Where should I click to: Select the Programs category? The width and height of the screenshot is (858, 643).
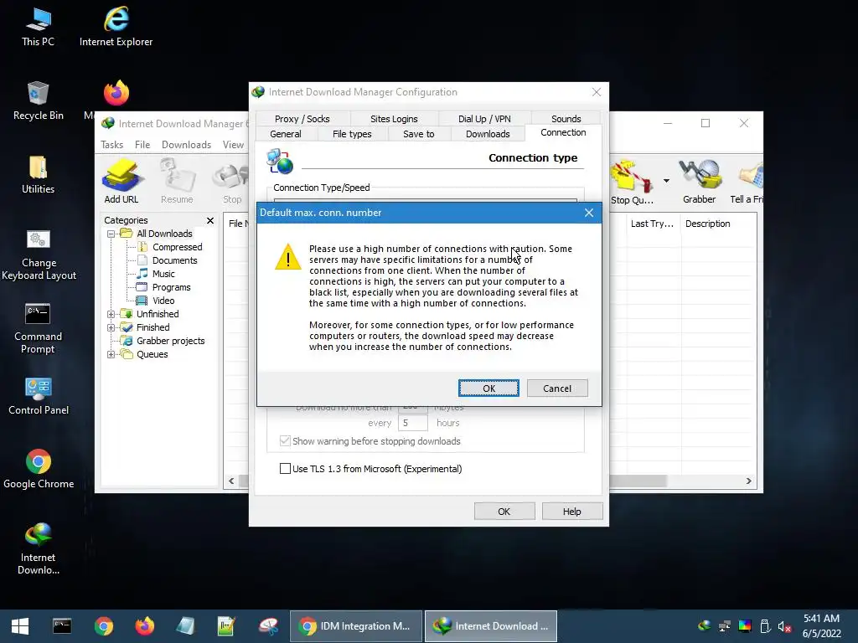171,287
